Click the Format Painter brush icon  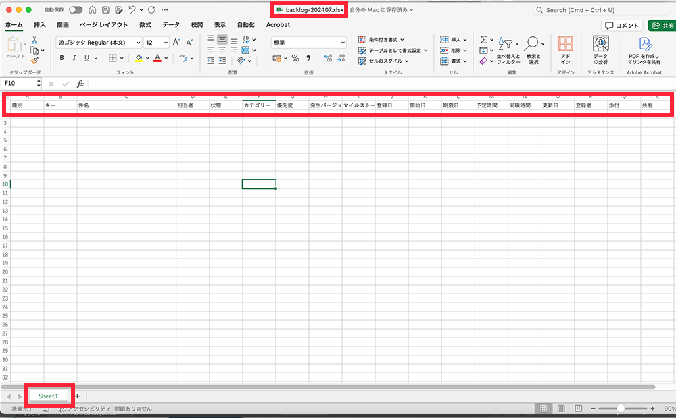(34, 61)
